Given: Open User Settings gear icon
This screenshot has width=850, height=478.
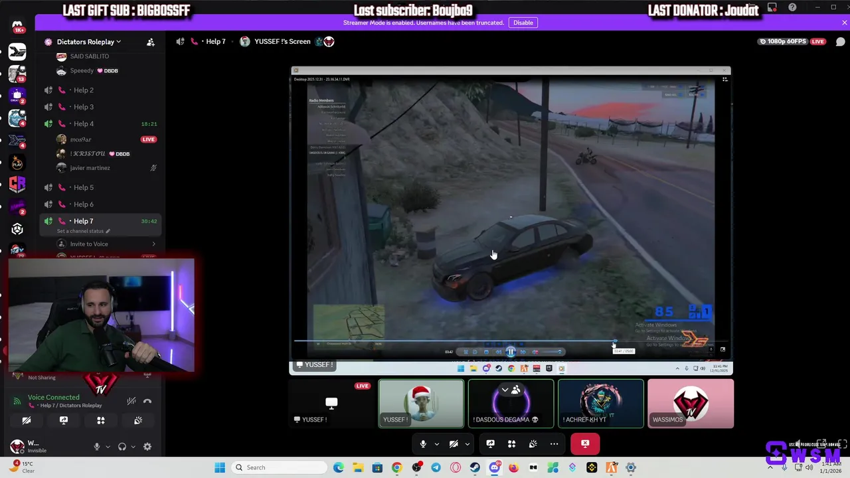Looking at the screenshot, I should pos(147,447).
